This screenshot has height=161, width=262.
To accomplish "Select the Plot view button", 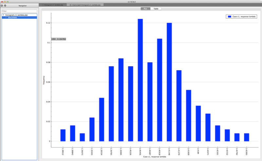I will click(146, 9).
